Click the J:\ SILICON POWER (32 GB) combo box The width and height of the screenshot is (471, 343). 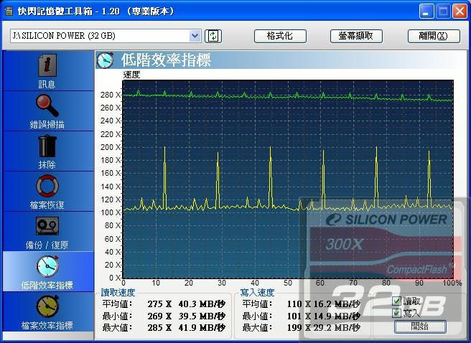click(106, 36)
